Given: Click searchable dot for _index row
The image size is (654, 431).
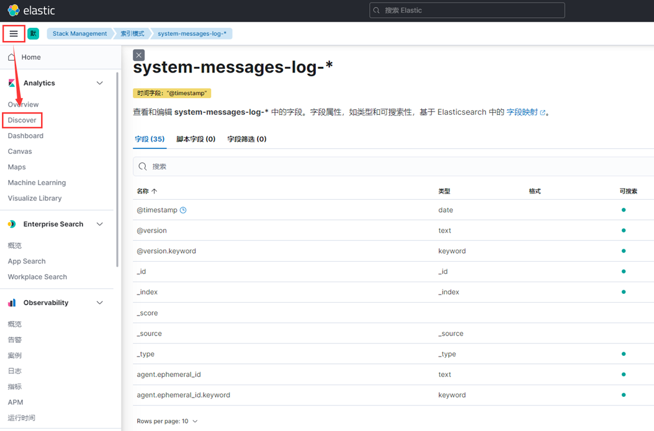Looking at the screenshot, I should (x=624, y=292).
